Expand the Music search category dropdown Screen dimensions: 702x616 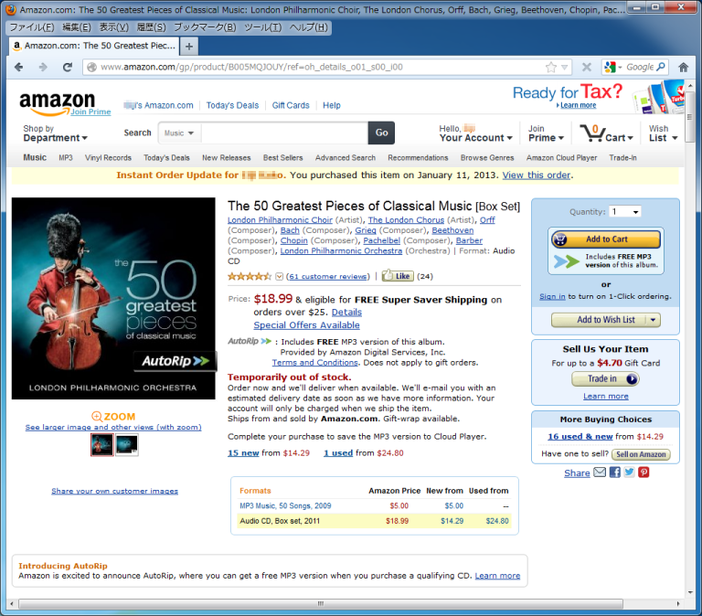pyautogui.click(x=179, y=133)
